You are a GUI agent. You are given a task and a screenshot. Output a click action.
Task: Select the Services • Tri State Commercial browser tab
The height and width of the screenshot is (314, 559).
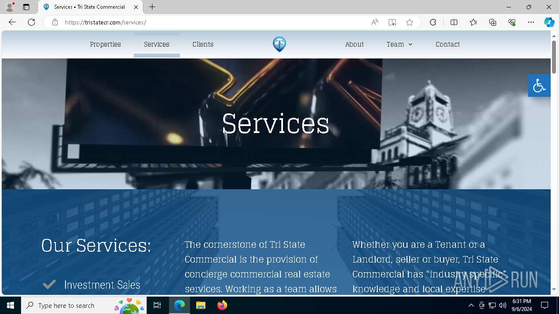[x=90, y=7]
